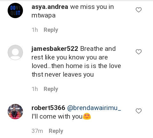Visit jamesbaker522's profile via username

click(55, 49)
